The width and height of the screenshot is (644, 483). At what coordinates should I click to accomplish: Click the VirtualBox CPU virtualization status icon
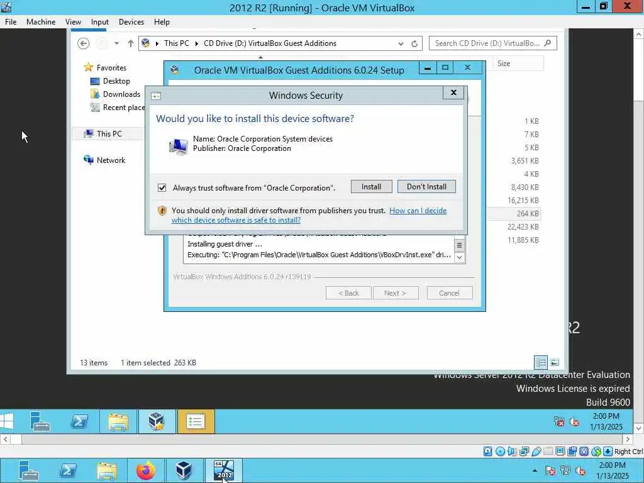click(x=584, y=452)
